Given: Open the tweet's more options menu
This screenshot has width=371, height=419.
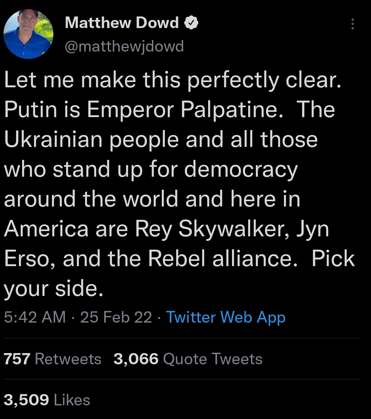Looking at the screenshot, I should click(353, 24).
